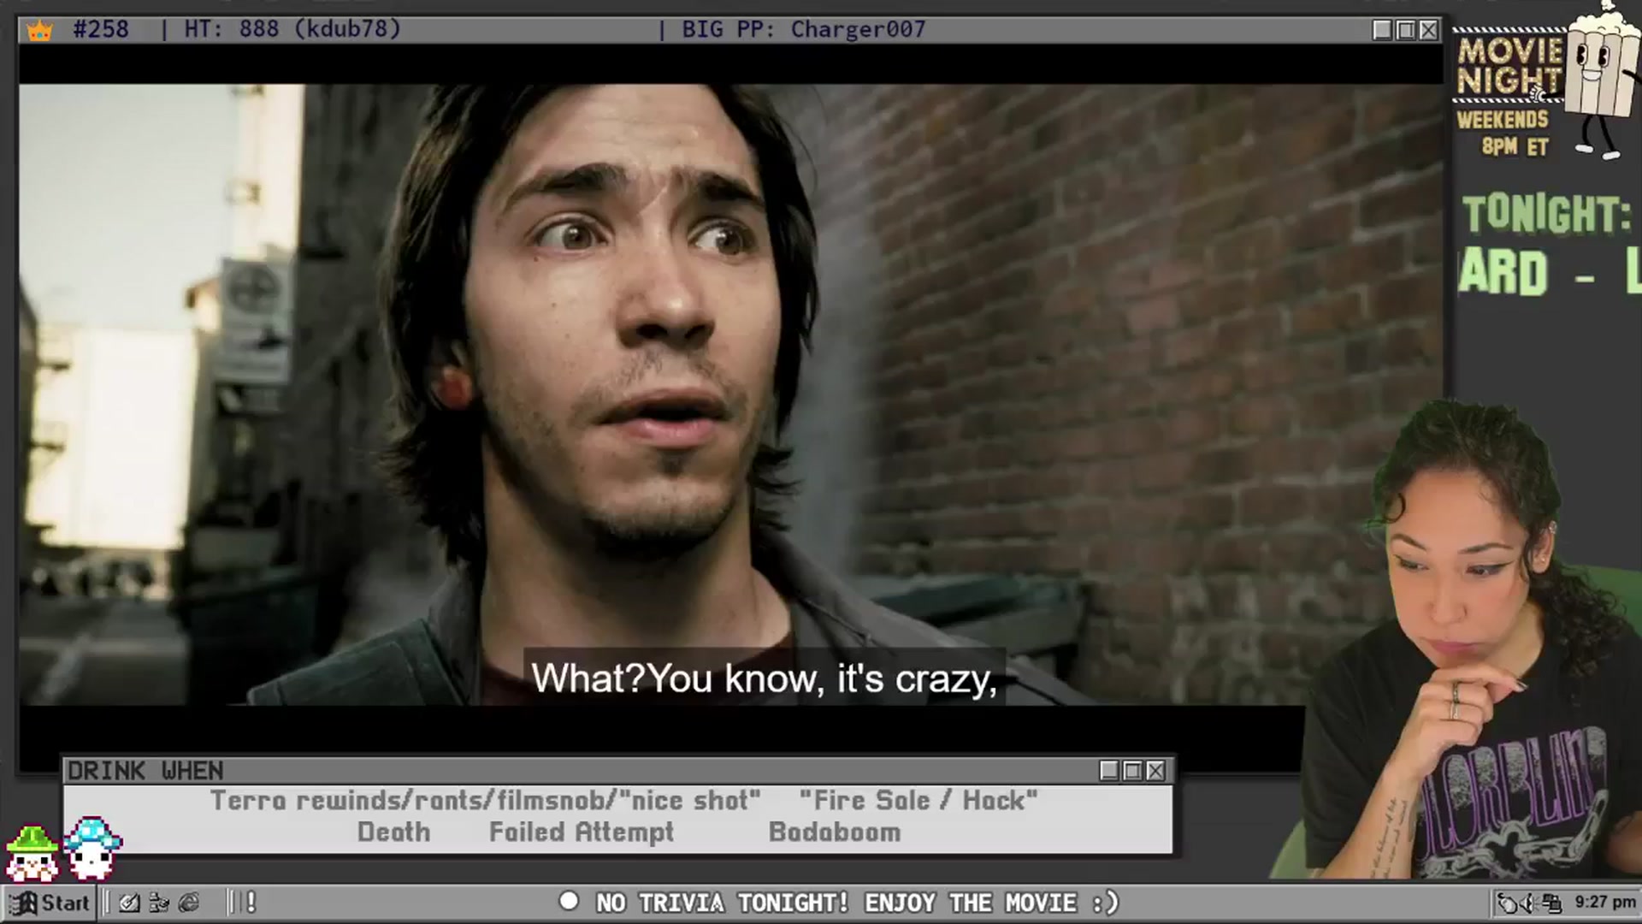Screen dimensions: 1642x924
Task: Maximize the movie player window
Action: (x=1405, y=30)
